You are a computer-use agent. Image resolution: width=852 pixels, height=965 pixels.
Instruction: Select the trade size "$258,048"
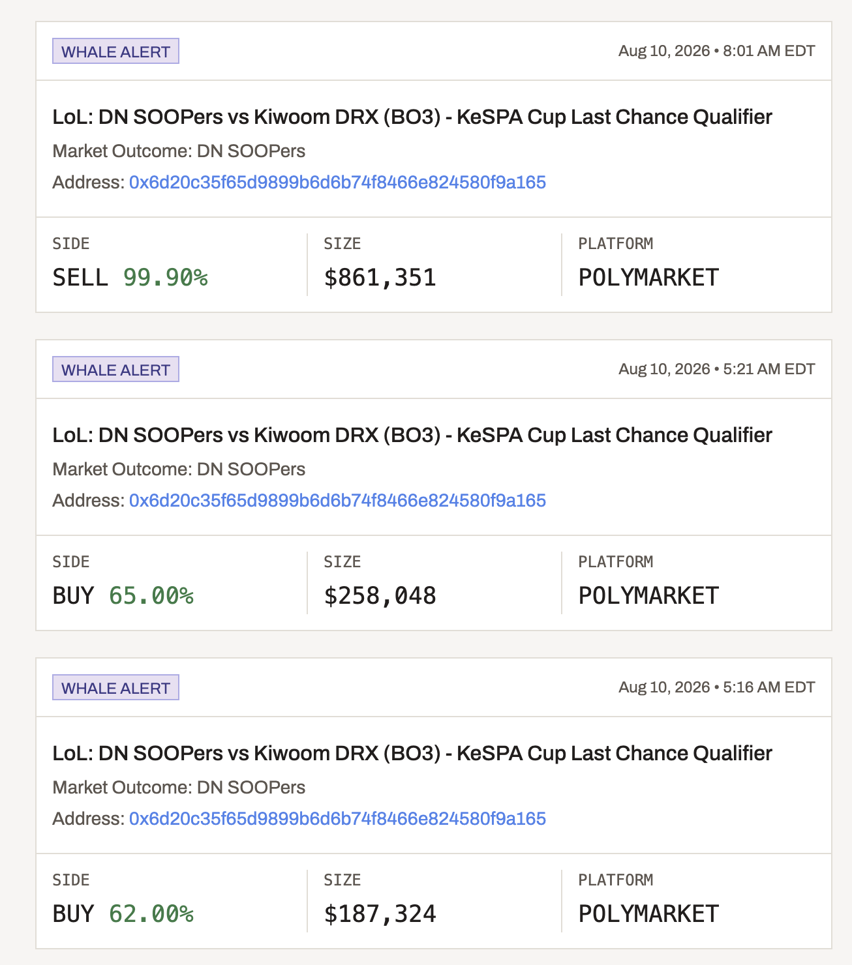380,596
